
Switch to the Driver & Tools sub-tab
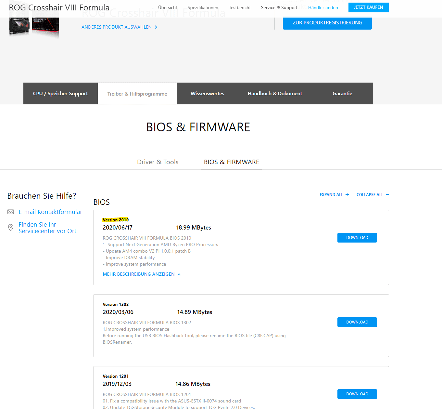[x=158, y=162]
